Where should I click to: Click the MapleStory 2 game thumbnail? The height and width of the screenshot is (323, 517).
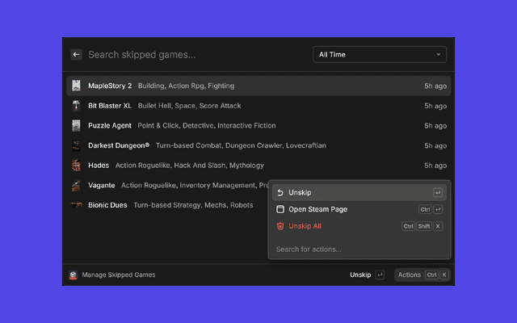[x=76, y=86]
